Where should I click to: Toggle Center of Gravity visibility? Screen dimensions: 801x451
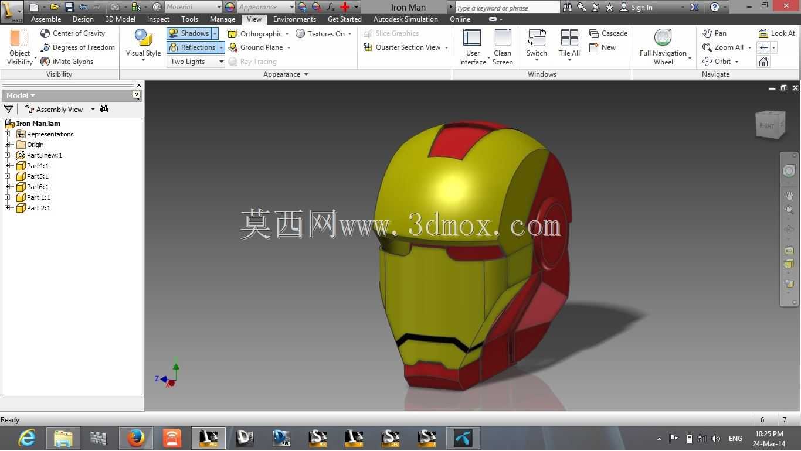[x=73, y=33]
